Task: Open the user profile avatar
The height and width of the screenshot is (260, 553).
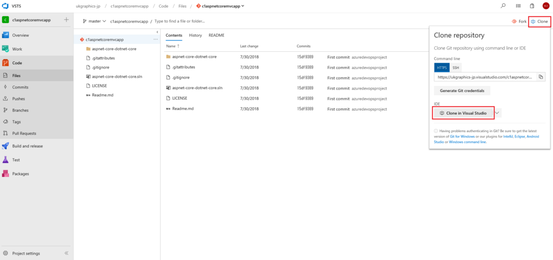Action: point(546,6)
